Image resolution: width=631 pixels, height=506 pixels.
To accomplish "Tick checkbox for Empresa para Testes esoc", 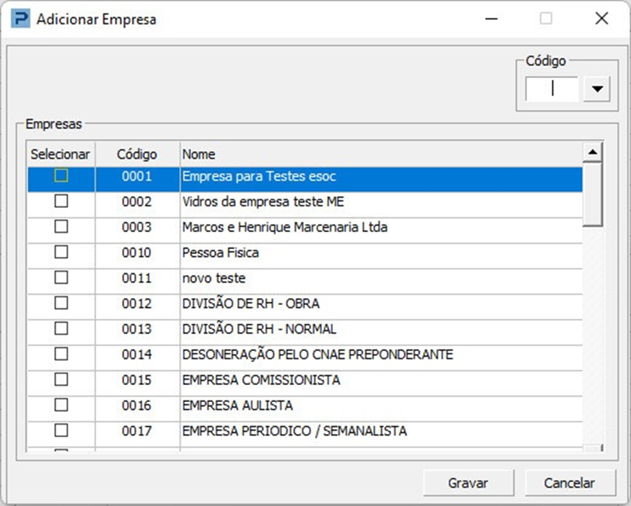I will tap(61, 176).
